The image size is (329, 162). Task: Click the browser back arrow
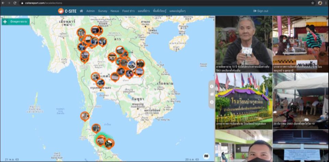click(3, 3)
